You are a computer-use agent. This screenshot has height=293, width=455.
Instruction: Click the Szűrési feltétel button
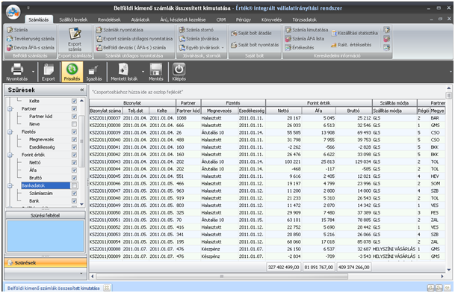pyautogui.click(x=46, y=215)
